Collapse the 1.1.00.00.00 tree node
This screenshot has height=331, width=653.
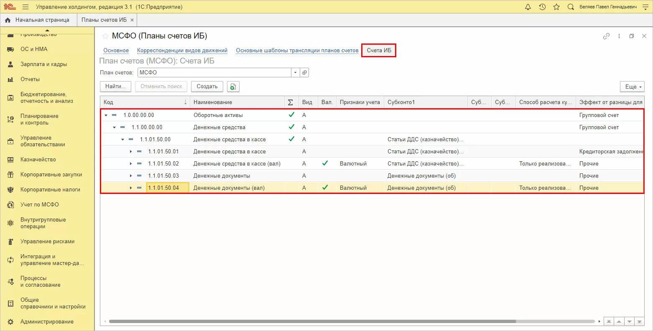(114, 127)
